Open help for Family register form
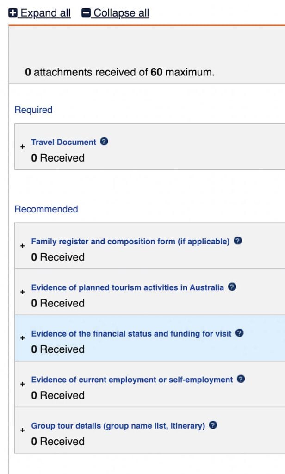The image size is (285, 474). pos(238,241)
